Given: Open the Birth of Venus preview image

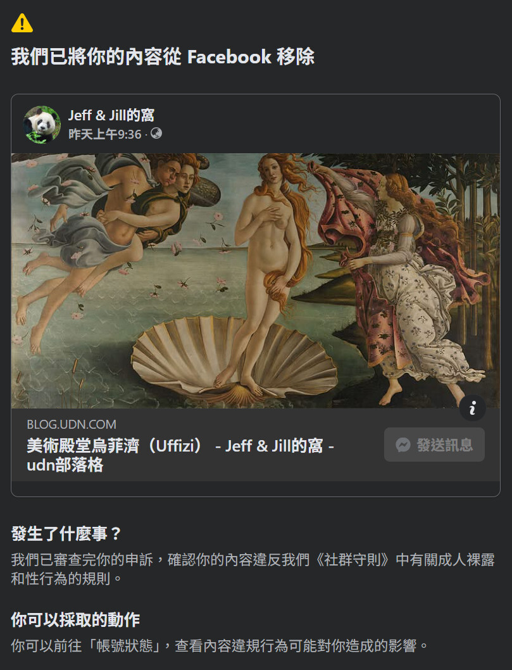Looking at the screenshot, I should coord(255,281).
